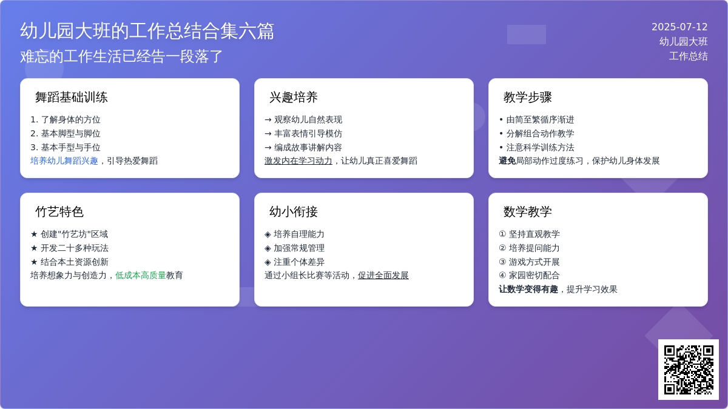The width and height of the screenshot is (728, 409).
Task: Click the QR code image
Action: pos(688,369)
